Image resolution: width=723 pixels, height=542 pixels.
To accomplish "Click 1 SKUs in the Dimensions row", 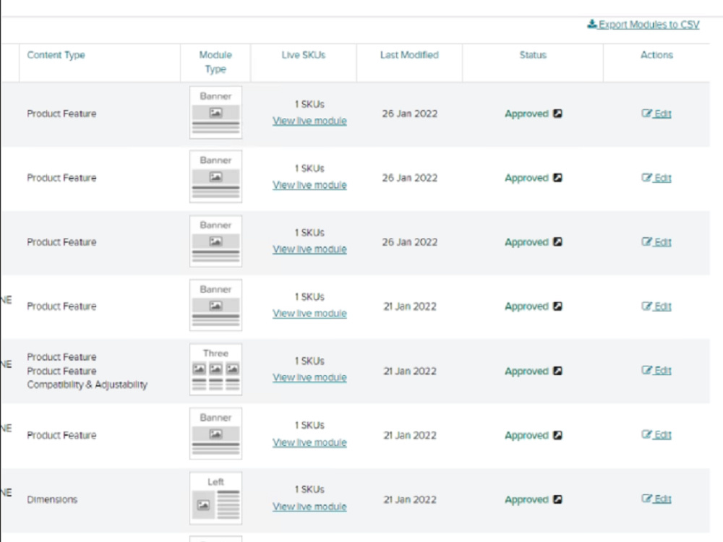I will point(309,489).
